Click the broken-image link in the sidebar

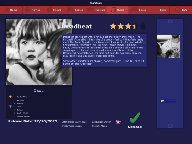(169, 101)
